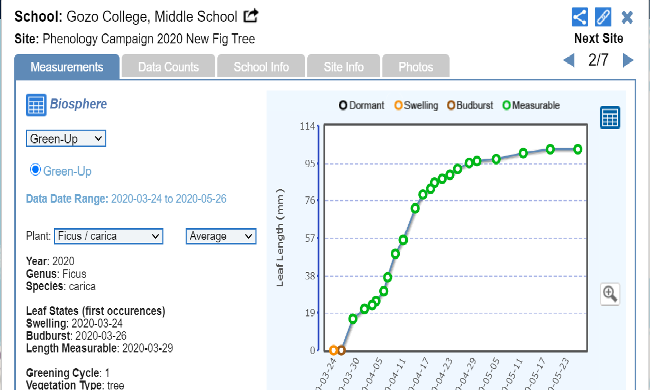Viewport: 650px width, 390px height.
Task: Toggle the Swelling legend series
Action: [x=416, y=105]
